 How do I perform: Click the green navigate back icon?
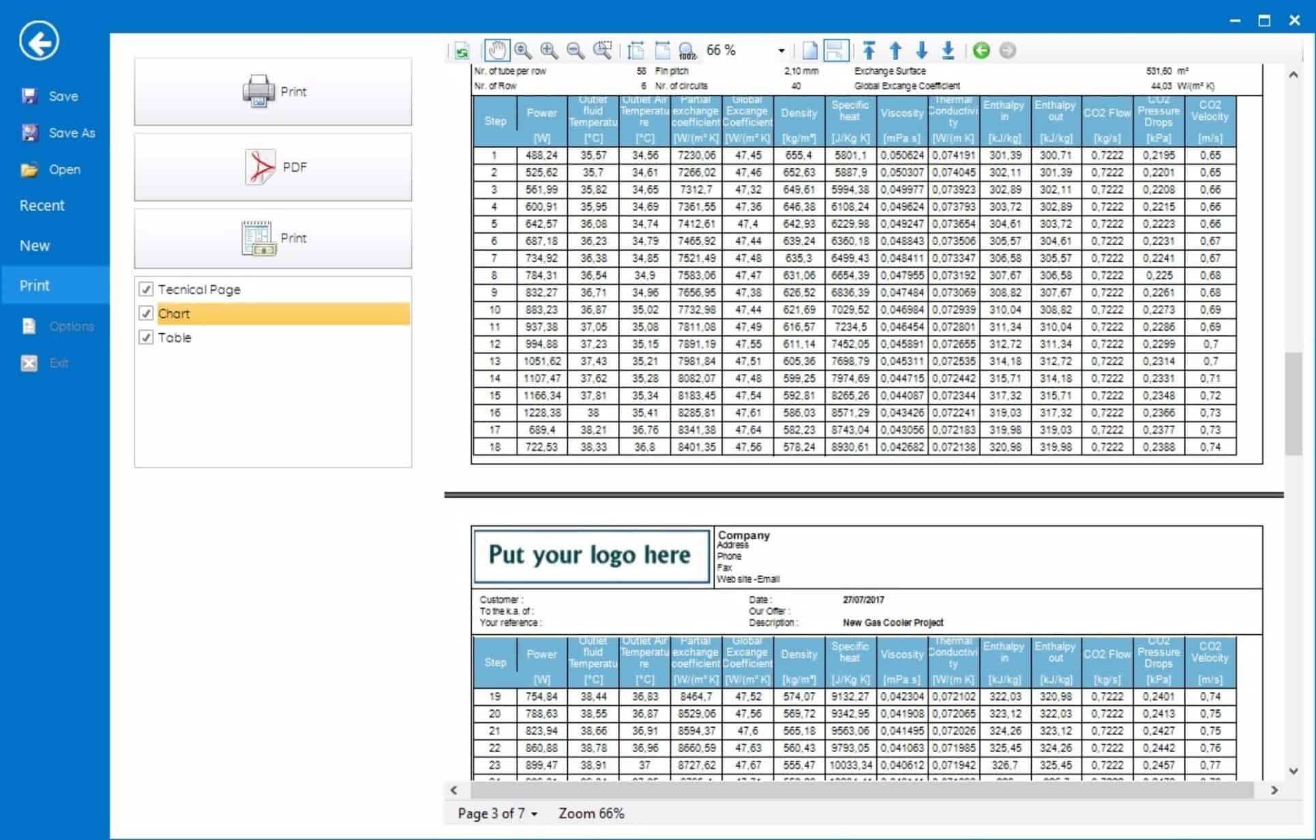coord(981,50)
